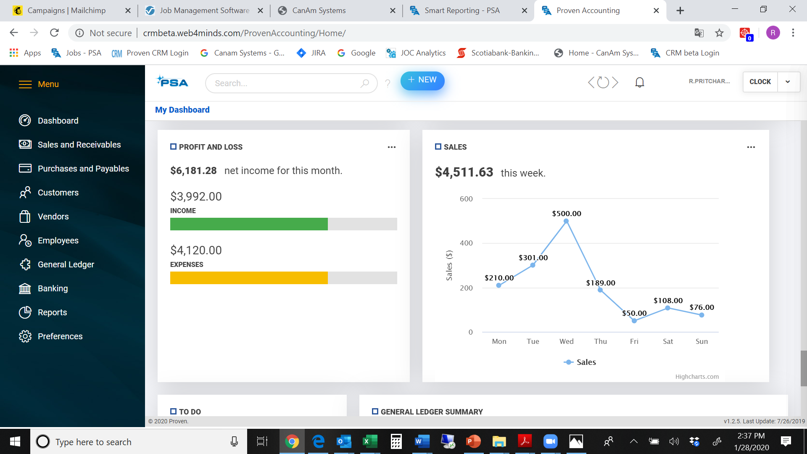Toggle the SALES widget checkbox
Viewport: 807px width, 454px height.
coord(438,147)
